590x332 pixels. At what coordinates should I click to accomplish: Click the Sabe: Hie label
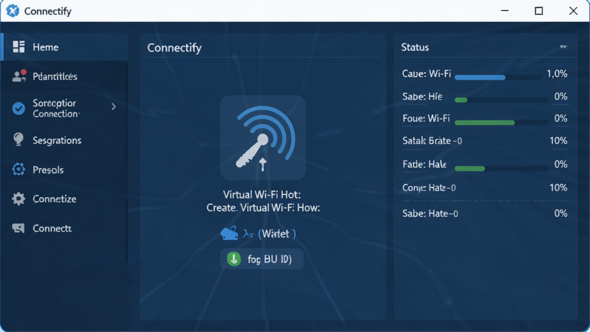[422, 96]
